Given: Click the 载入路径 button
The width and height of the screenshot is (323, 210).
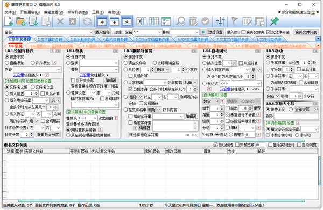Looking at the screenshot, I should pos(103,32).
